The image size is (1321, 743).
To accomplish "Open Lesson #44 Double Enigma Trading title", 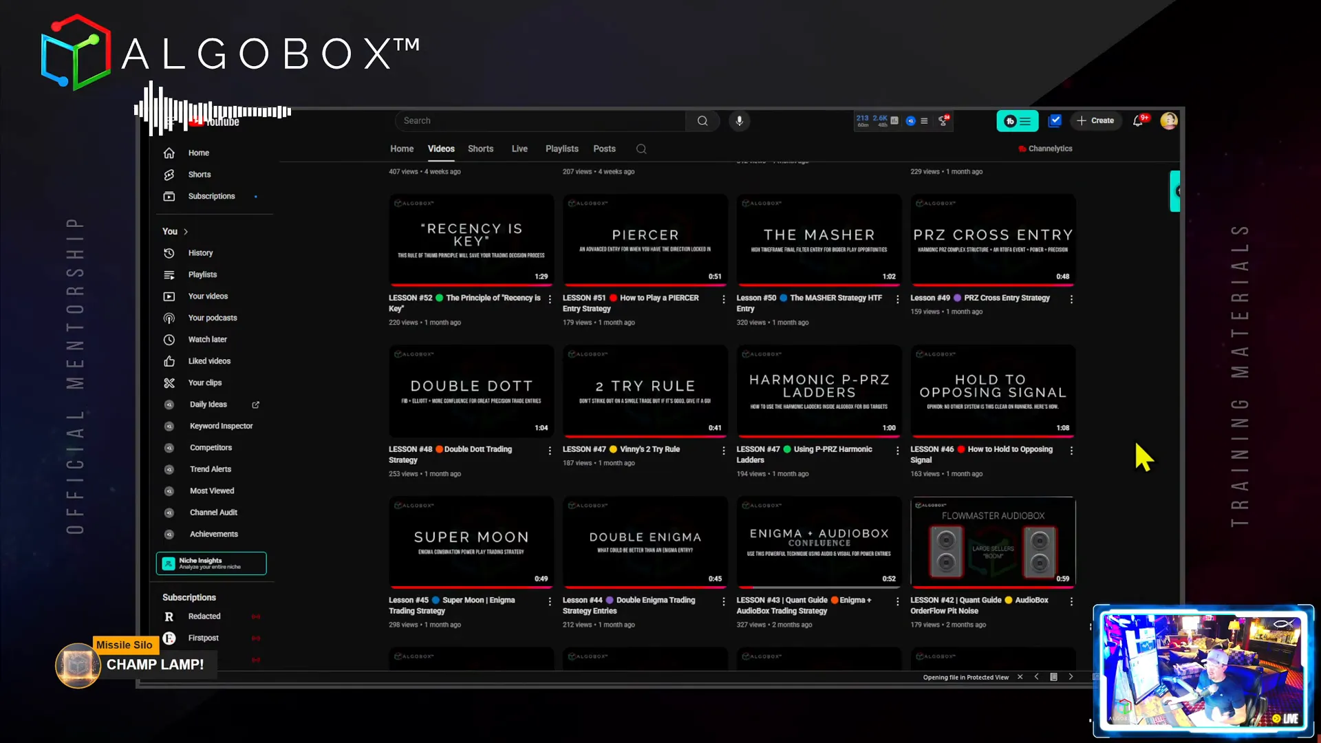I will click(629, 605).
